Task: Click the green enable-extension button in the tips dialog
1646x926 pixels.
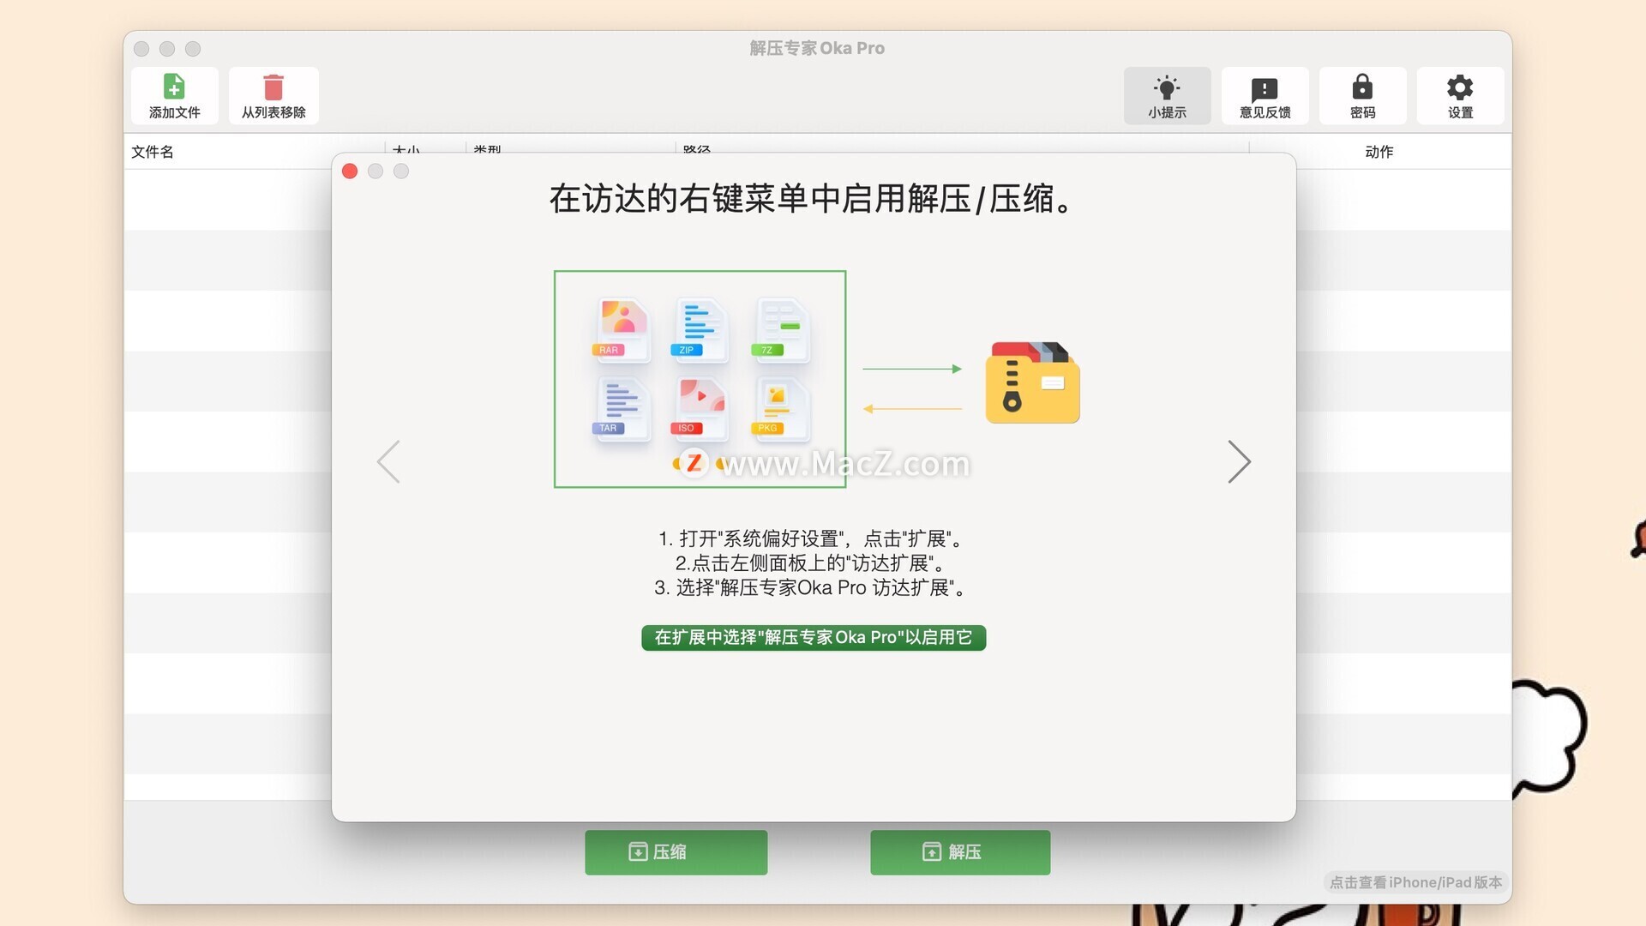Action: coord(814,637)
